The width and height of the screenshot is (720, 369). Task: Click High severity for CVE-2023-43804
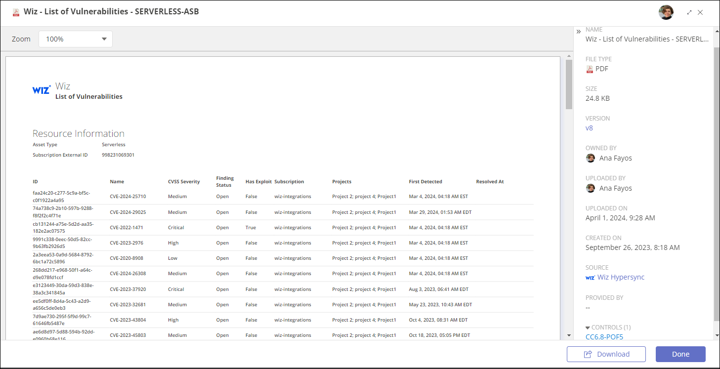coord(173,320)
